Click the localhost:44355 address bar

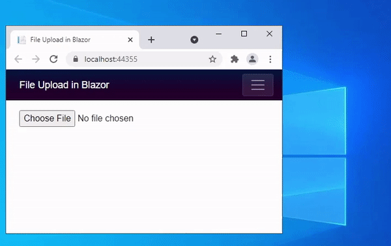point(144,59)
